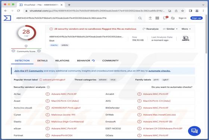The height and width of the screenshot is (140, 209).
Task: Toggle dark mode moon icon
Action: click(x=173, y=18)
